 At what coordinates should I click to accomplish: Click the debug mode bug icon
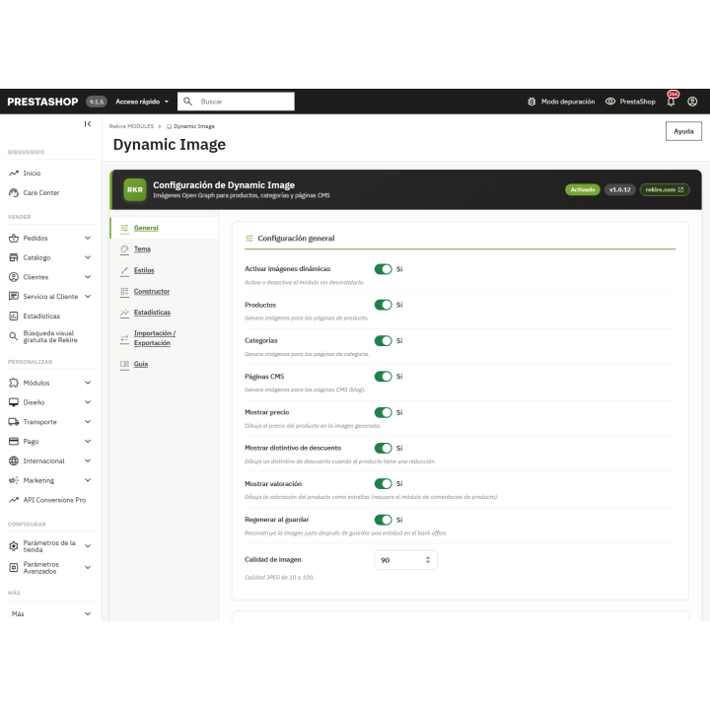(x=532, y=102)
